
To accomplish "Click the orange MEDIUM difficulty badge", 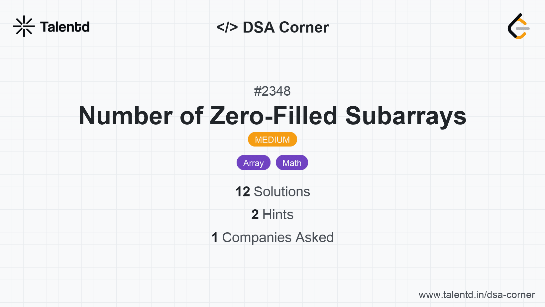I will coord(272,140).
